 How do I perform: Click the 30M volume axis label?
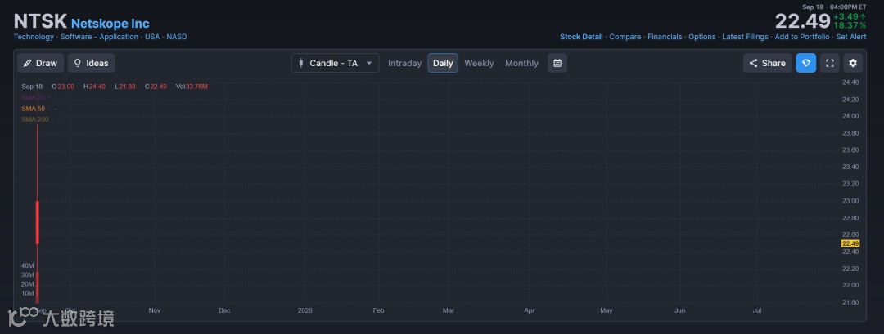28,275
